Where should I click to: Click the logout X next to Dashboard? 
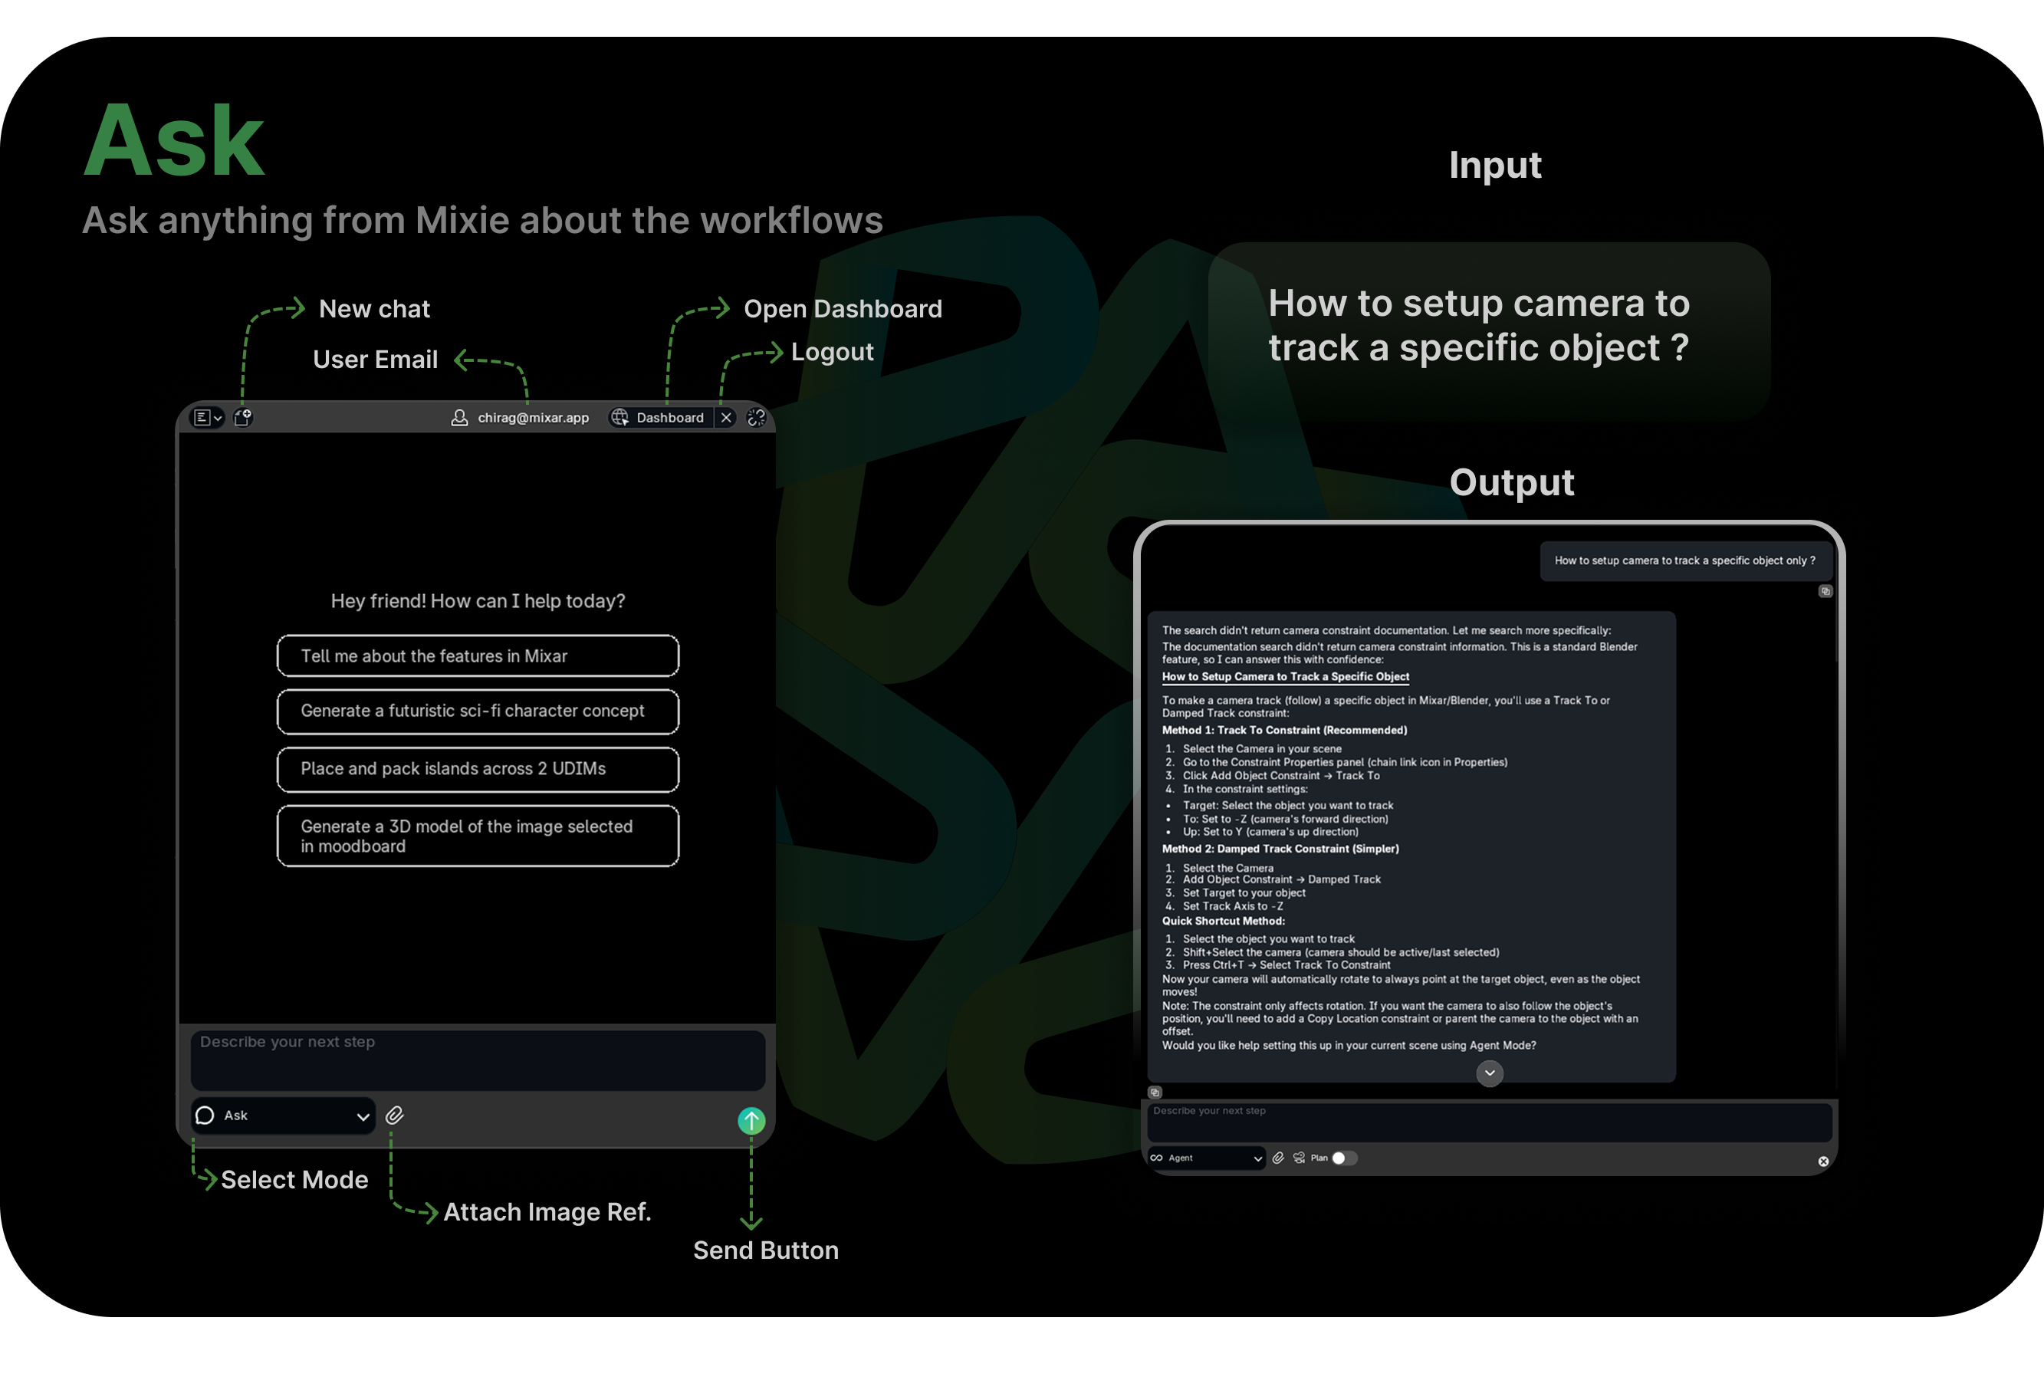(727, 418)
